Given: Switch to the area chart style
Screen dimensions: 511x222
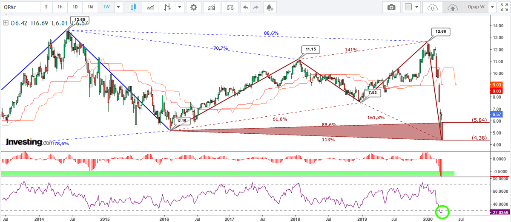Looking at the screenshot, I should click(x=150, y=7).
